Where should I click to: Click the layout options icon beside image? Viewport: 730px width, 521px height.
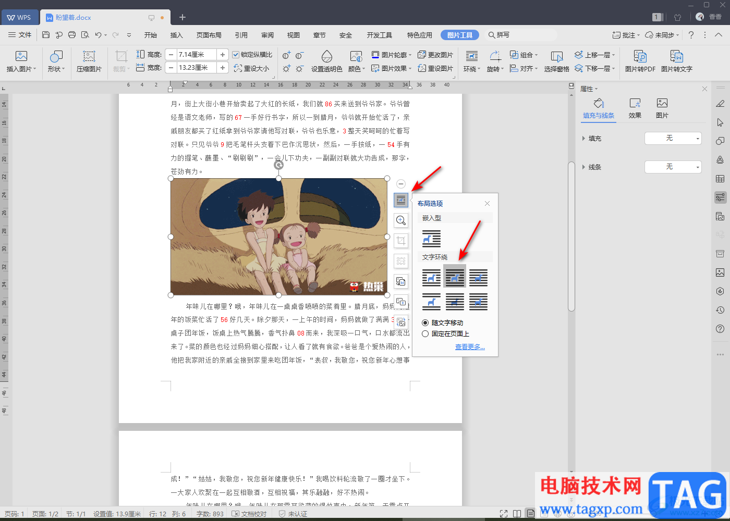pyautogui.click(x=401, y=200)
